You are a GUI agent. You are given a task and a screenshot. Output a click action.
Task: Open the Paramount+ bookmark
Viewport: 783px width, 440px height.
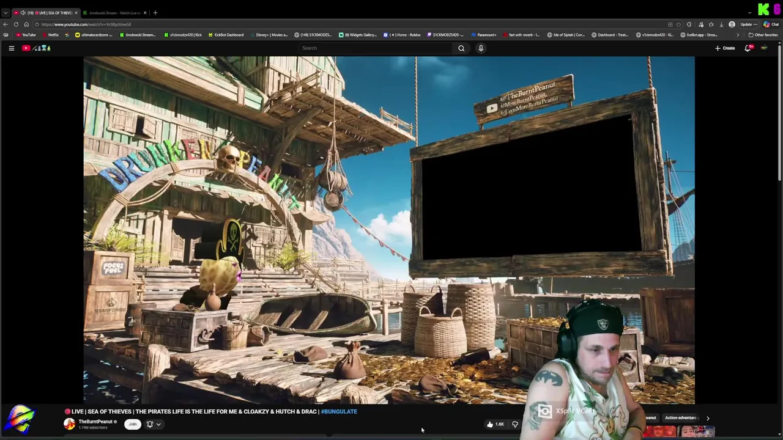coord(484,35)
